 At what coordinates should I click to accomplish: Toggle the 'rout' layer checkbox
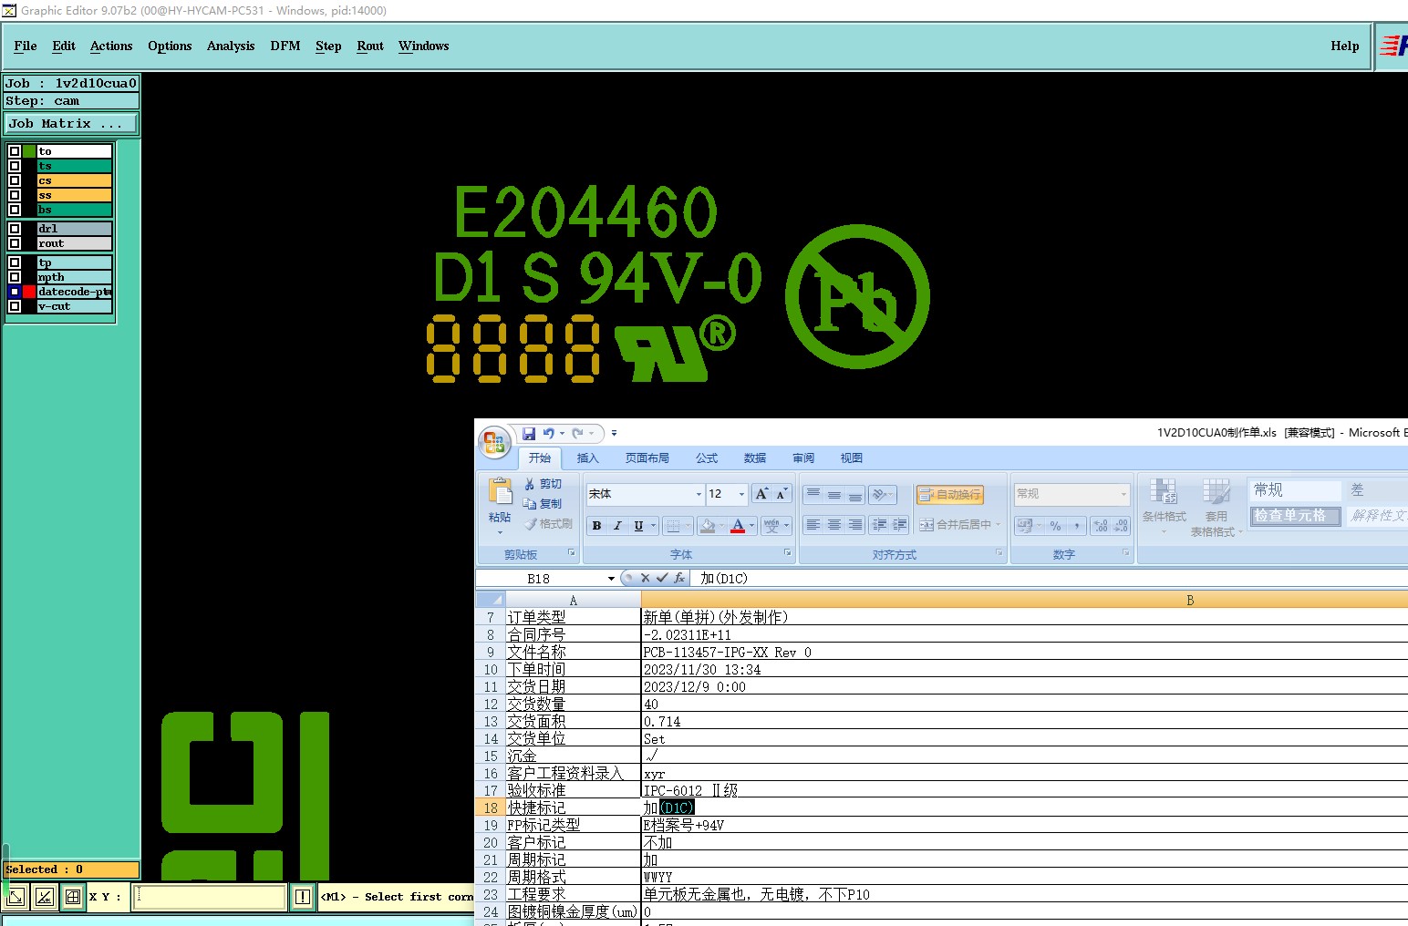tap(15, 243)
